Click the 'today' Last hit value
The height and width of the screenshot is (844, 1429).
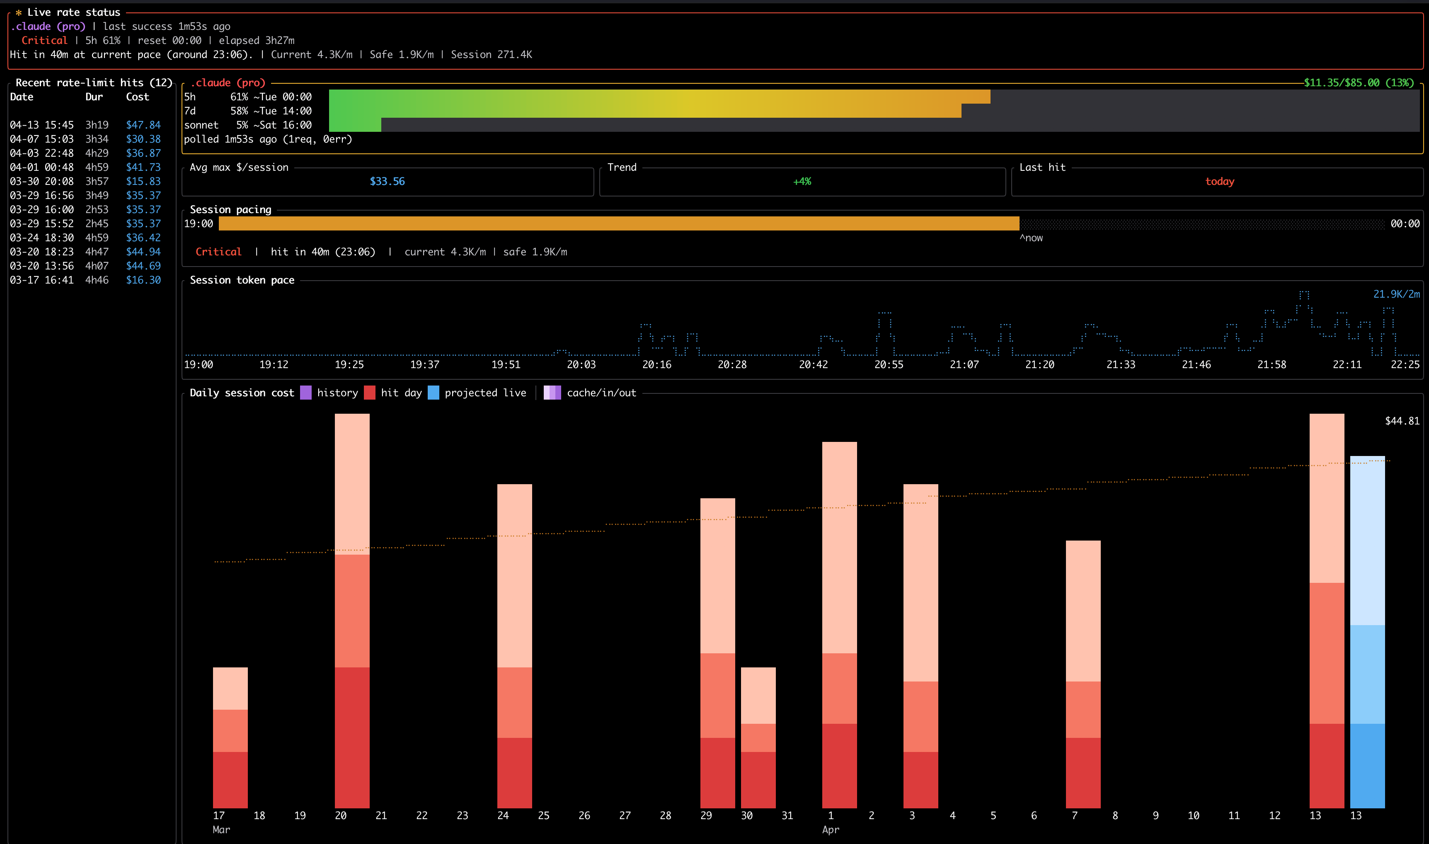[x=1220, y=182]
